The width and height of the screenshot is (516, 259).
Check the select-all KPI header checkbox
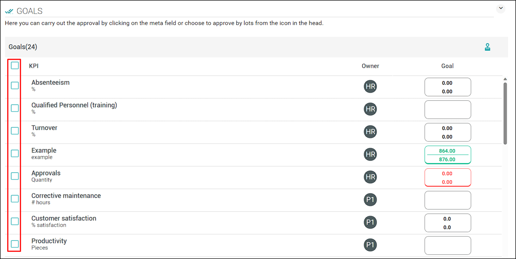click(x=15, y=65)
